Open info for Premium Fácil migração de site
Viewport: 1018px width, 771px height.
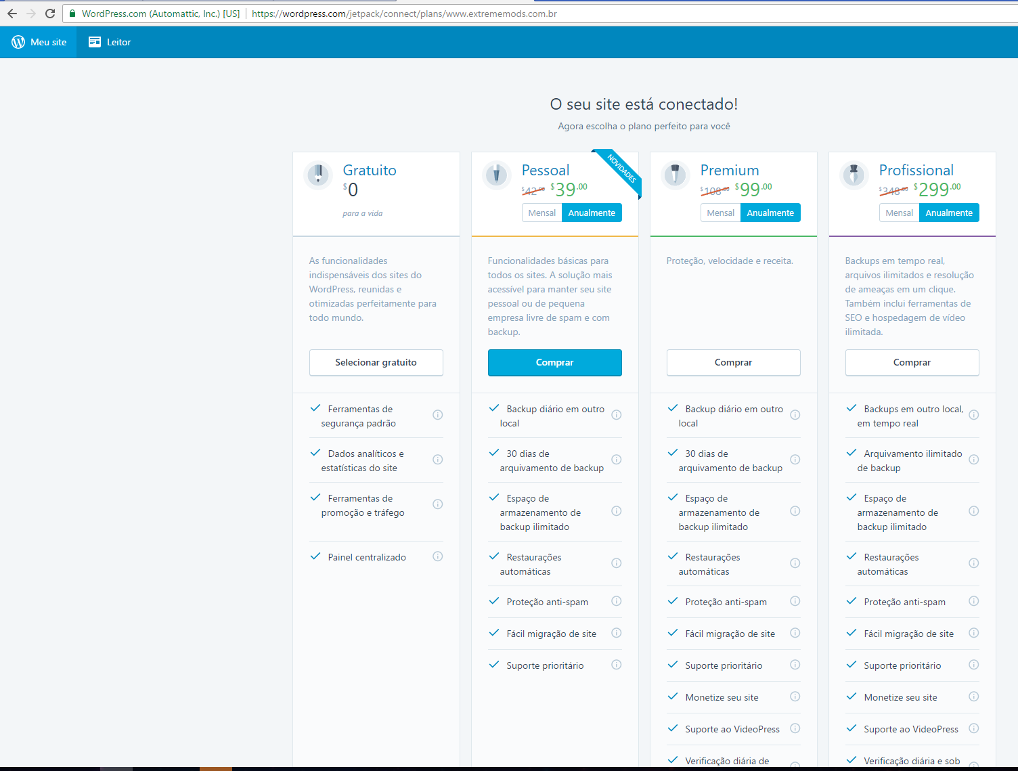tap(795, 633)
